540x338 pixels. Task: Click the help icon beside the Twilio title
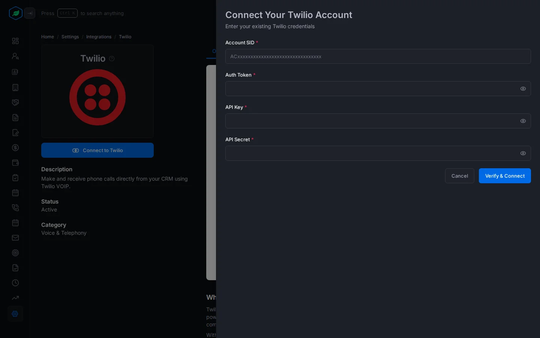pos(112,59)
